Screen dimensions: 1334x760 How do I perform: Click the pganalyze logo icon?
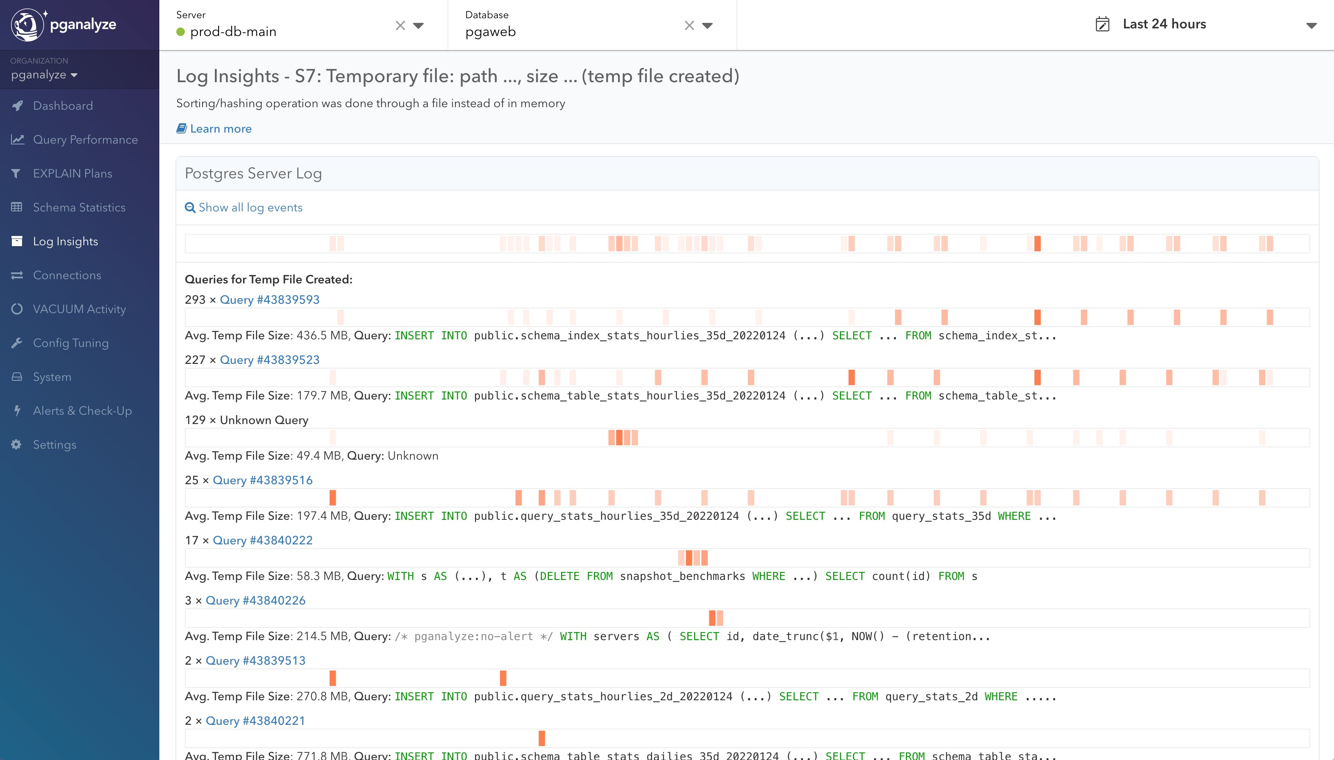coord(27,25)
